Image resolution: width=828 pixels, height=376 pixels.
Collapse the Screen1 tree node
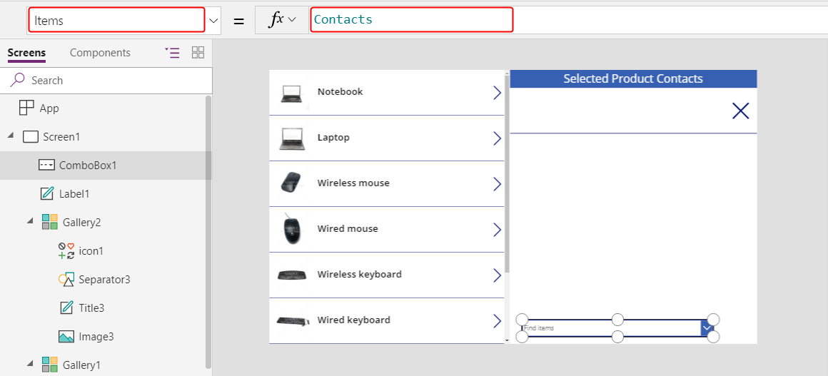[11, 136]
